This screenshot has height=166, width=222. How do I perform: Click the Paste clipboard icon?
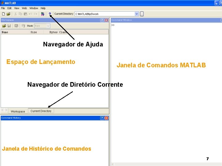click(x=26, y=14)
